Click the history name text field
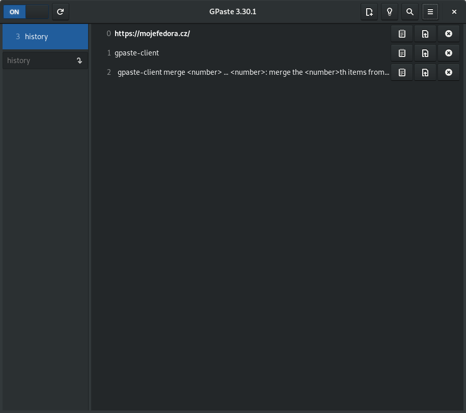 pyautogui.click(x=38, y=61)
